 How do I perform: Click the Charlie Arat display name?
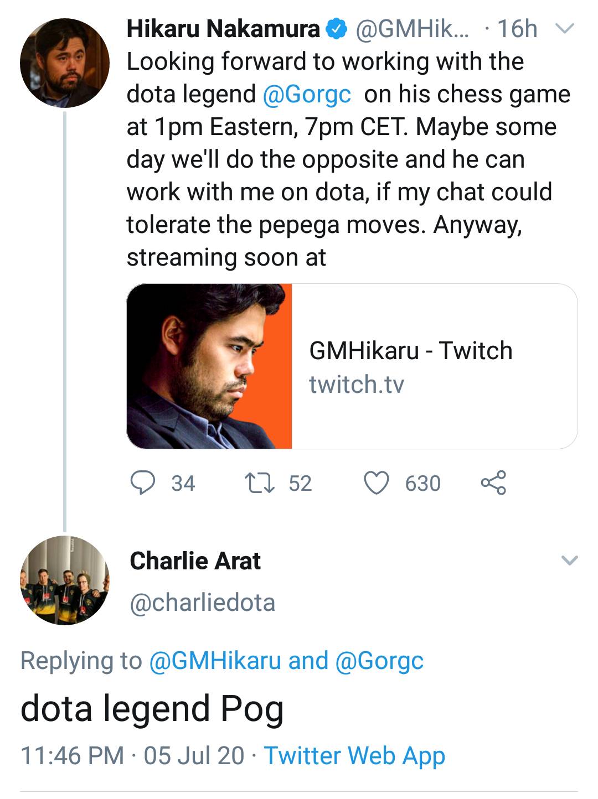click(195, 561)
